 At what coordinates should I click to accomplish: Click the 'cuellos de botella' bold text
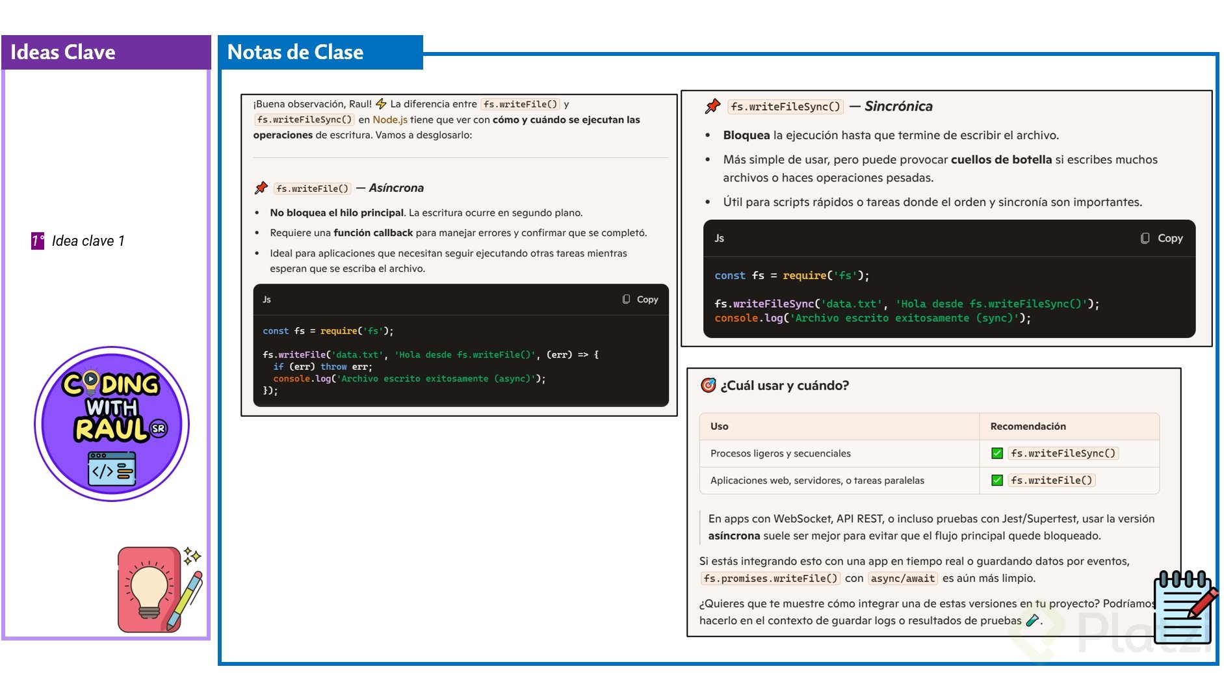(1001, 159)
